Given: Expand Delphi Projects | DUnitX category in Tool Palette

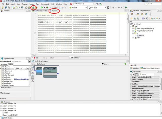Looking at the screenshot, I should point(131,91).
